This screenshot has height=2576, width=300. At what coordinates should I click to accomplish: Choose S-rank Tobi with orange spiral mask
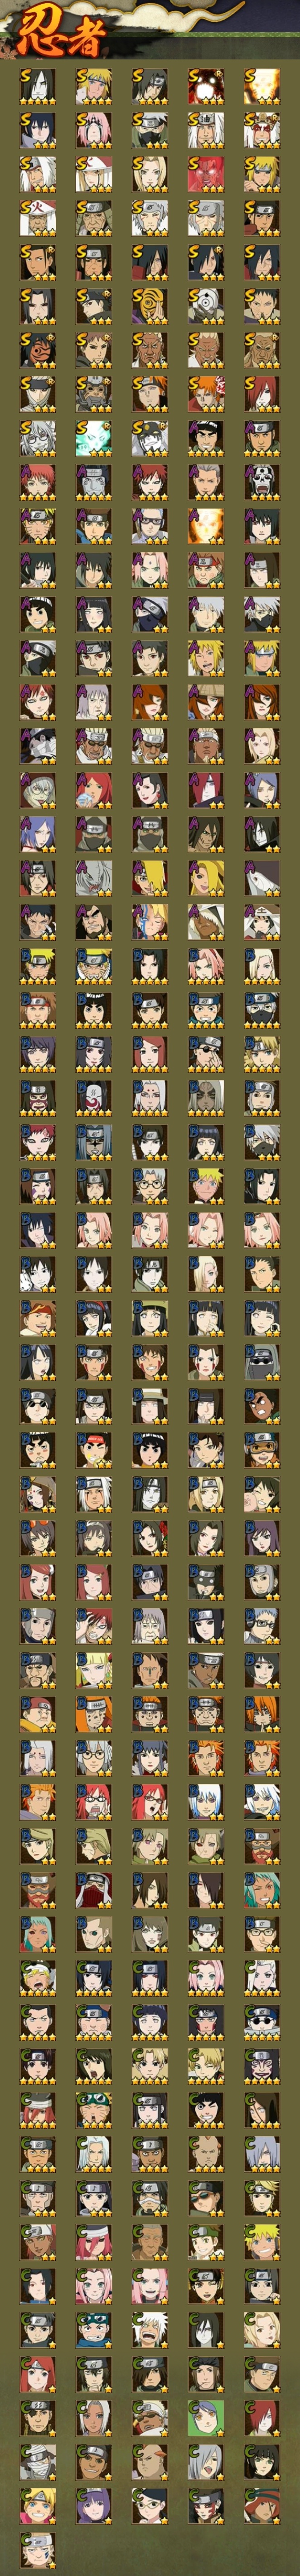point(150,307)
